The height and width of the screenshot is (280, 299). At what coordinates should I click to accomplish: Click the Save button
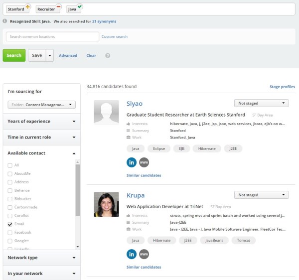pyautogui.click(x=37, y=55)
